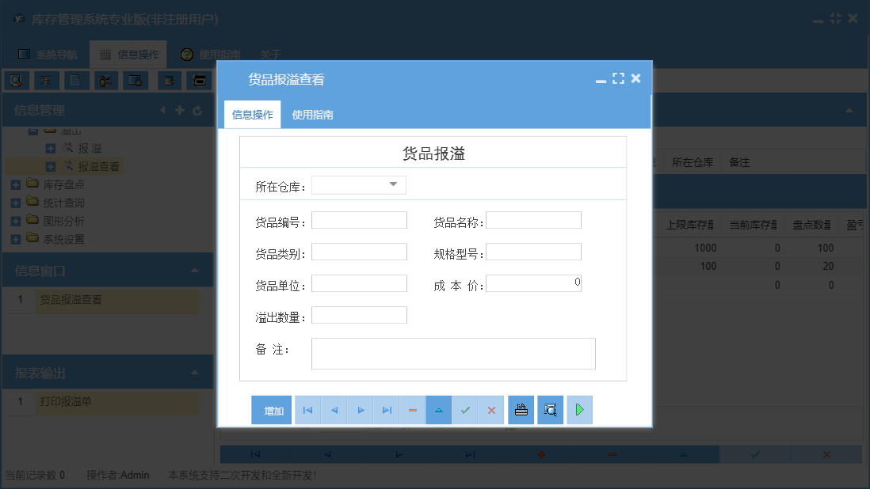The width and height of the screenshot is (870, 489).
Task: Jump to last record with the navigation icon
Action: [x=387, y=410]
